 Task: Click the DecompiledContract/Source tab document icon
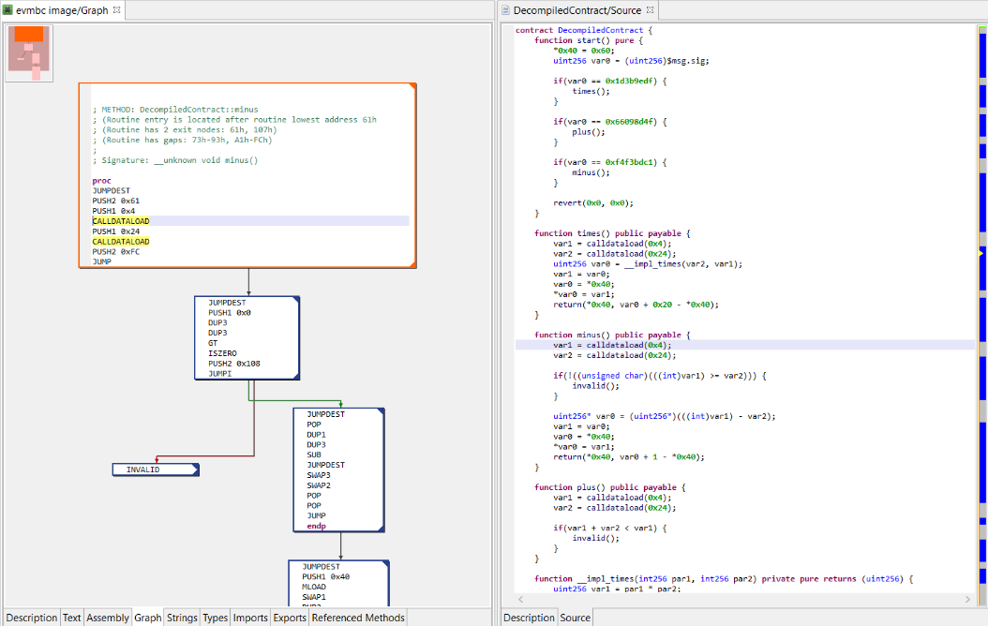click(x=505, y=10)
